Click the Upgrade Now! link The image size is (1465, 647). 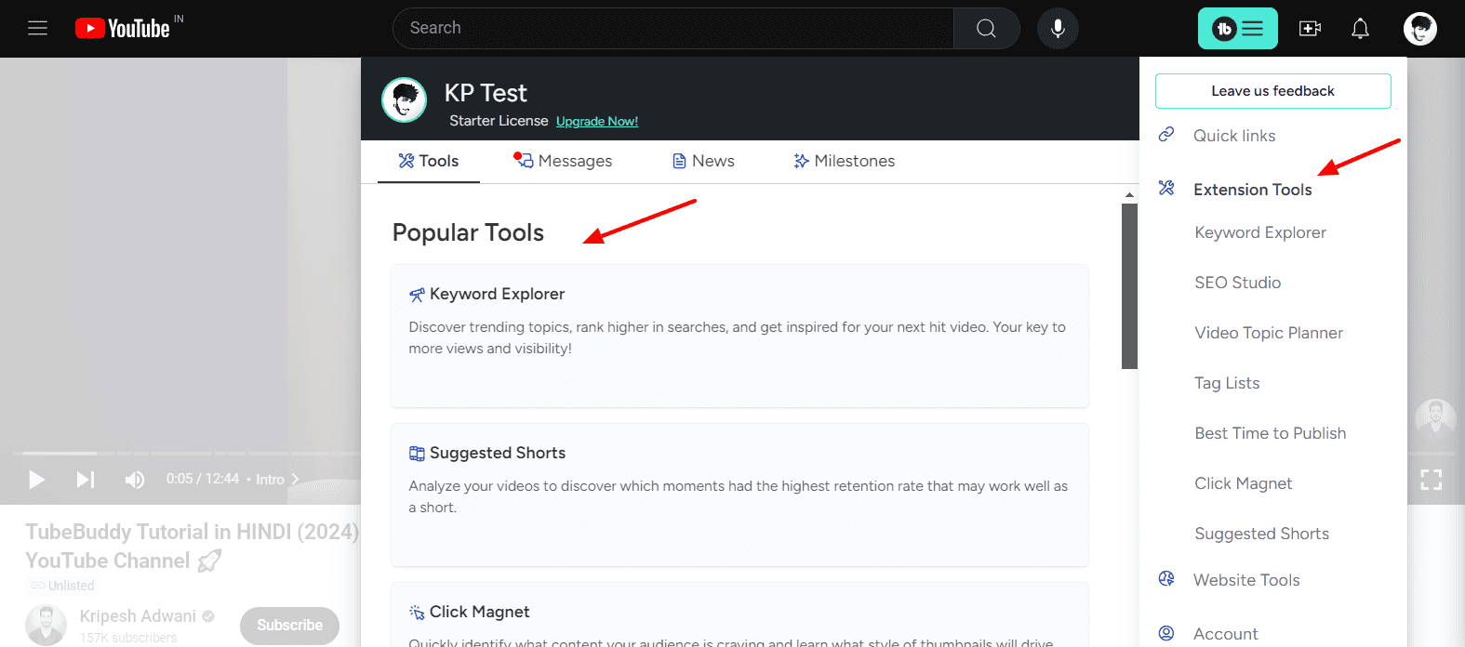coord(596,122)
